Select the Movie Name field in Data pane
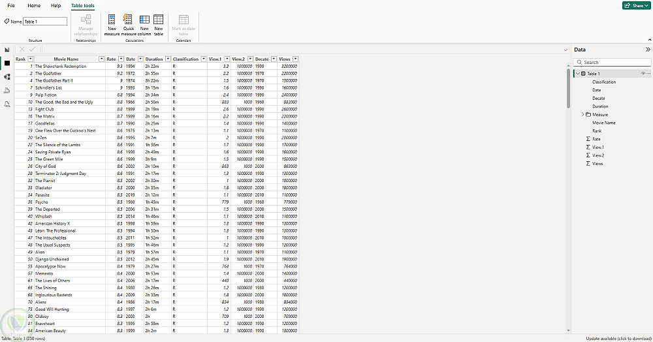Screen dimensions: 653x342 tap(604, 123)
